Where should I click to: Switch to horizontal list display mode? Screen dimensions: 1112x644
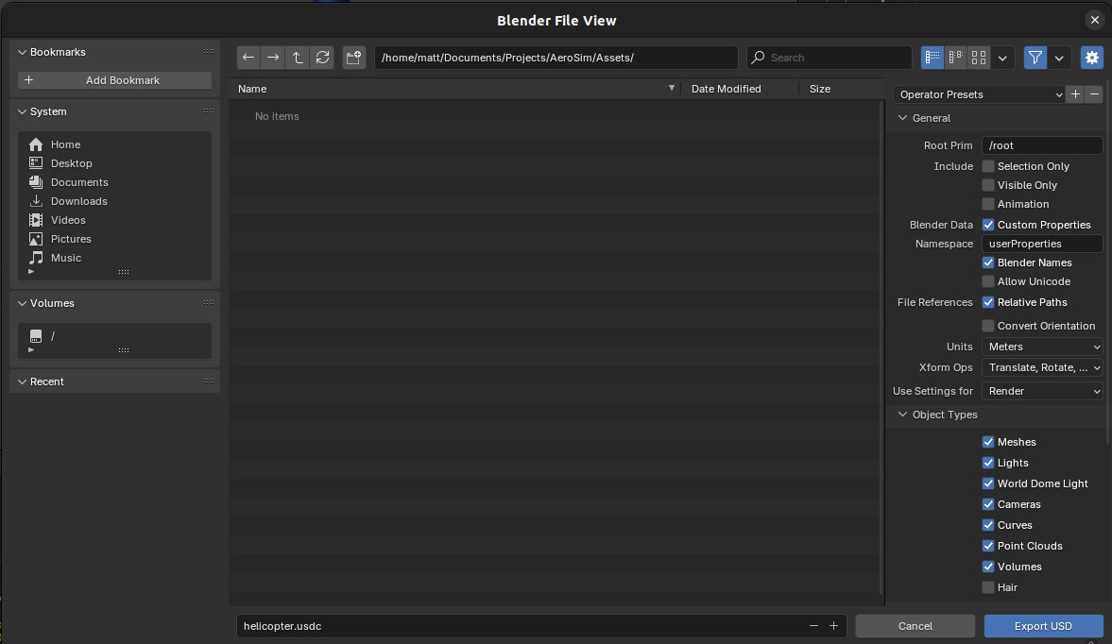click(x=956, y=58)
